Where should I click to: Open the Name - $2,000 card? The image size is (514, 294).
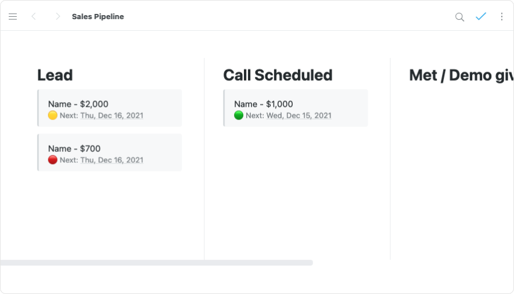[78, 104]
